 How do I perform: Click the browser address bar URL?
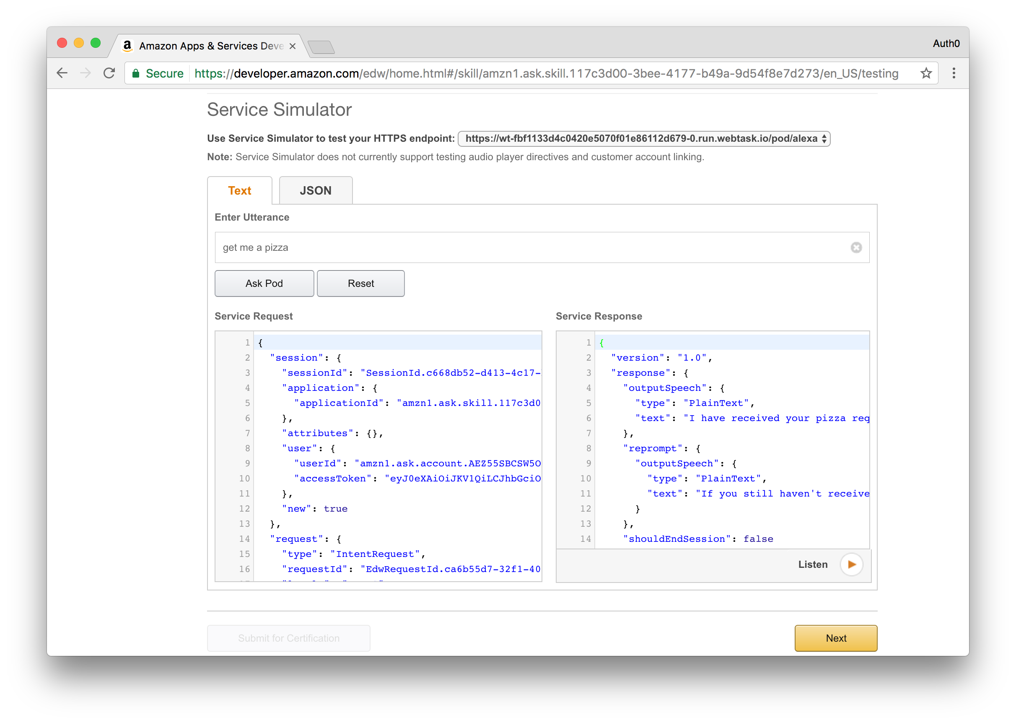[545, 73]
